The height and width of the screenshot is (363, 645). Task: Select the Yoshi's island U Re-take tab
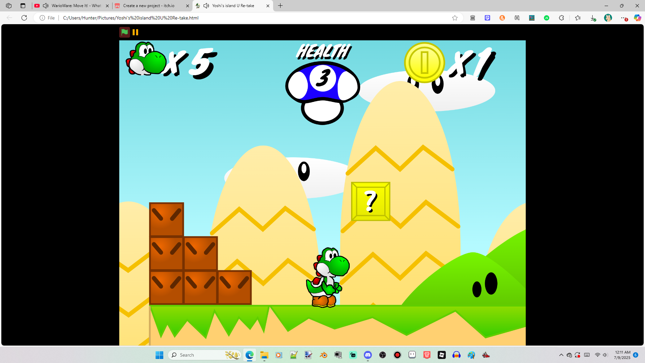(x=233, y=6)
